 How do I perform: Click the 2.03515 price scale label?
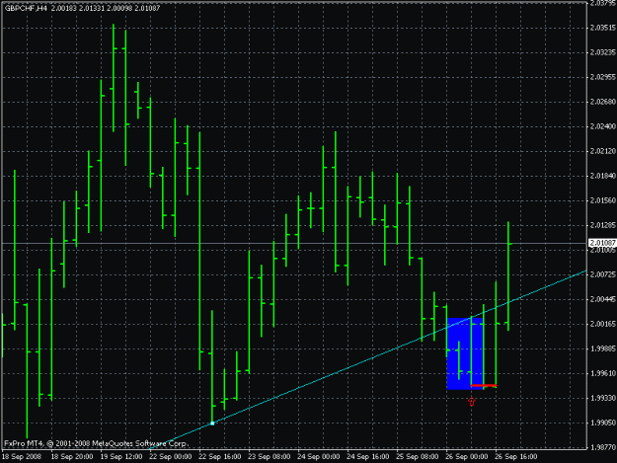click(603, 28)
